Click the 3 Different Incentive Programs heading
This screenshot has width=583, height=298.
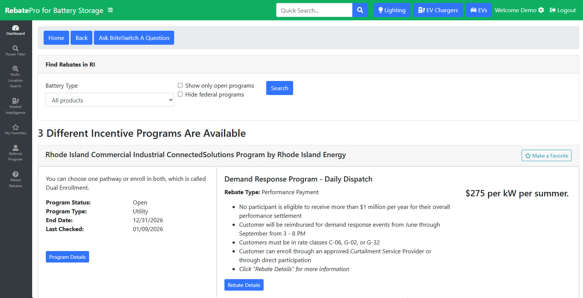[142, 133]
